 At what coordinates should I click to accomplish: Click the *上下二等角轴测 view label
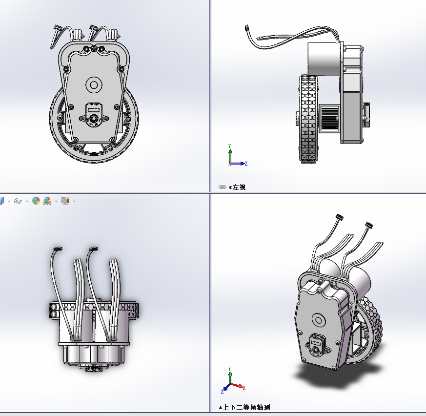click(x=244, y=407)
